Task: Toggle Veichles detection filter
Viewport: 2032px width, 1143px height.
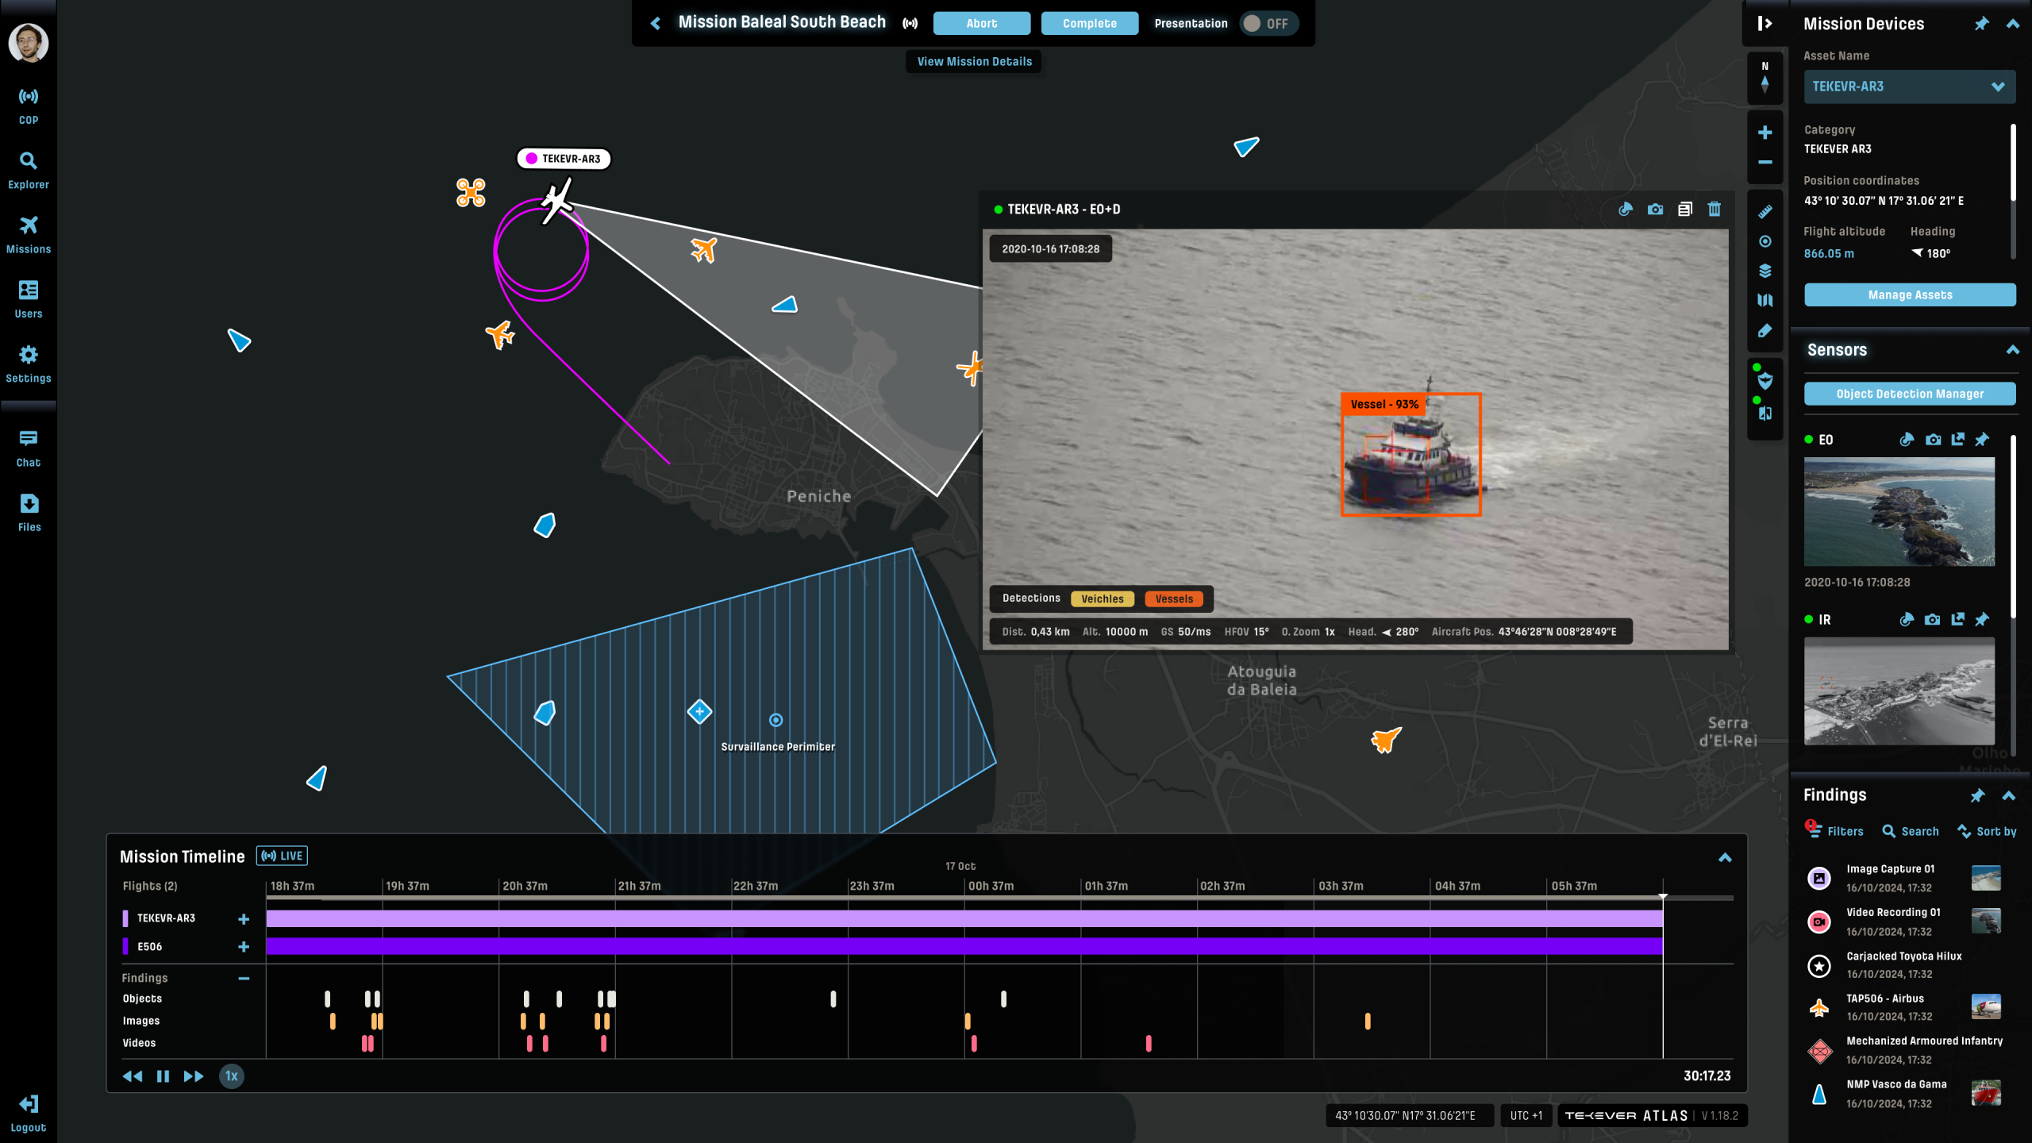Action: pyautogui.click(x=1102, y=599)
